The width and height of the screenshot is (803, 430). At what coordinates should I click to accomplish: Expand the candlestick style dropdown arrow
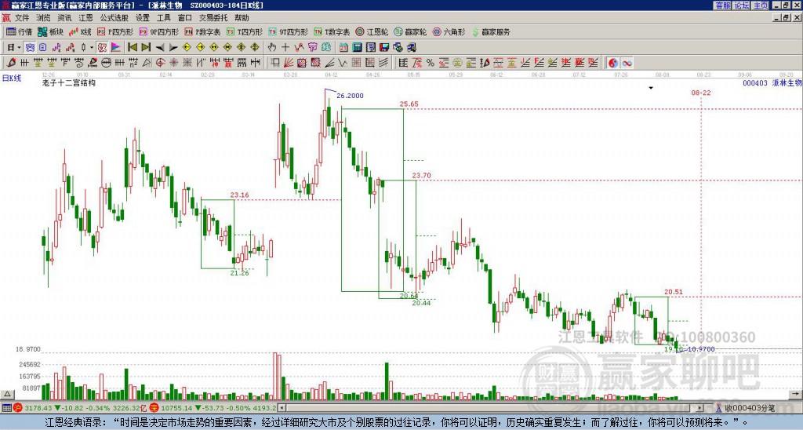[92, 48]
